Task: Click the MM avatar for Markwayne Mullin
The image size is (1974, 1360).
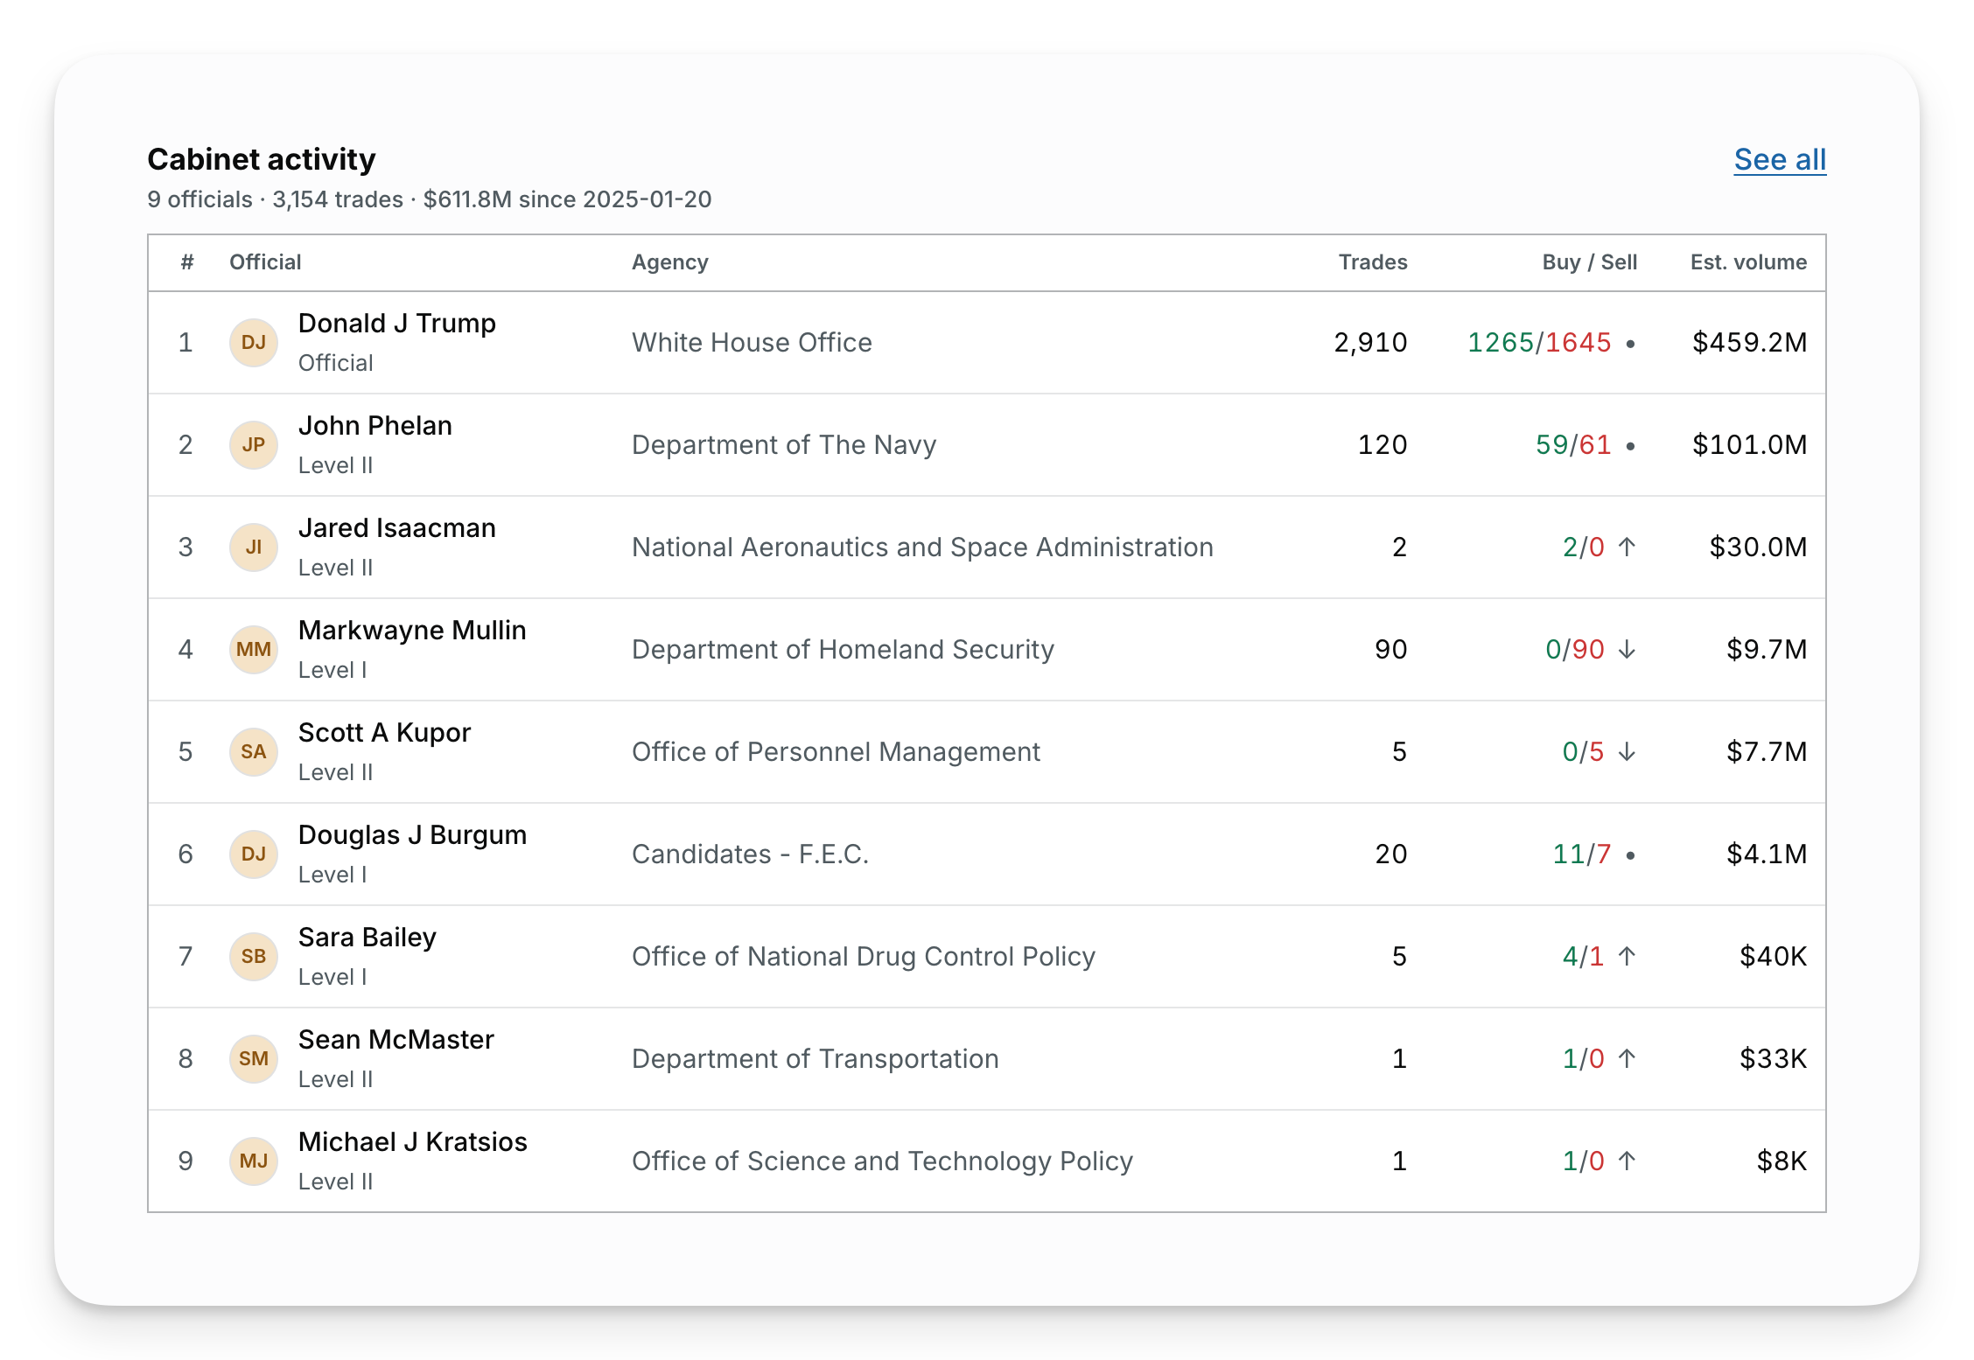Action: click(254, 650)
